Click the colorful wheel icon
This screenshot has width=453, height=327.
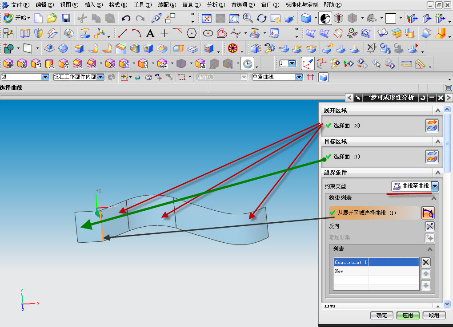233,48
